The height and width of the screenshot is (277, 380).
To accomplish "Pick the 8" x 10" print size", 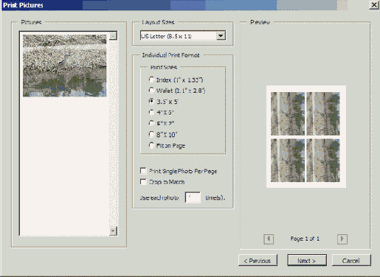I will click(x=151, y=135).
